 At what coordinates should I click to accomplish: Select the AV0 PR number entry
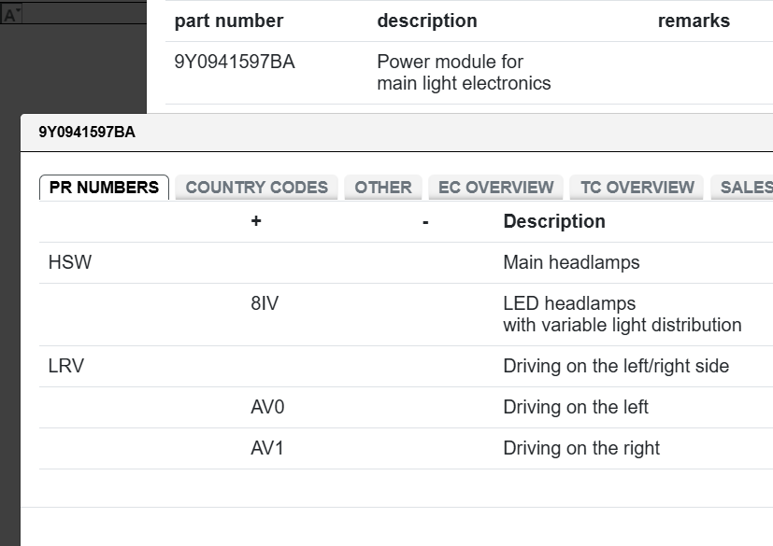click(267, 407)
